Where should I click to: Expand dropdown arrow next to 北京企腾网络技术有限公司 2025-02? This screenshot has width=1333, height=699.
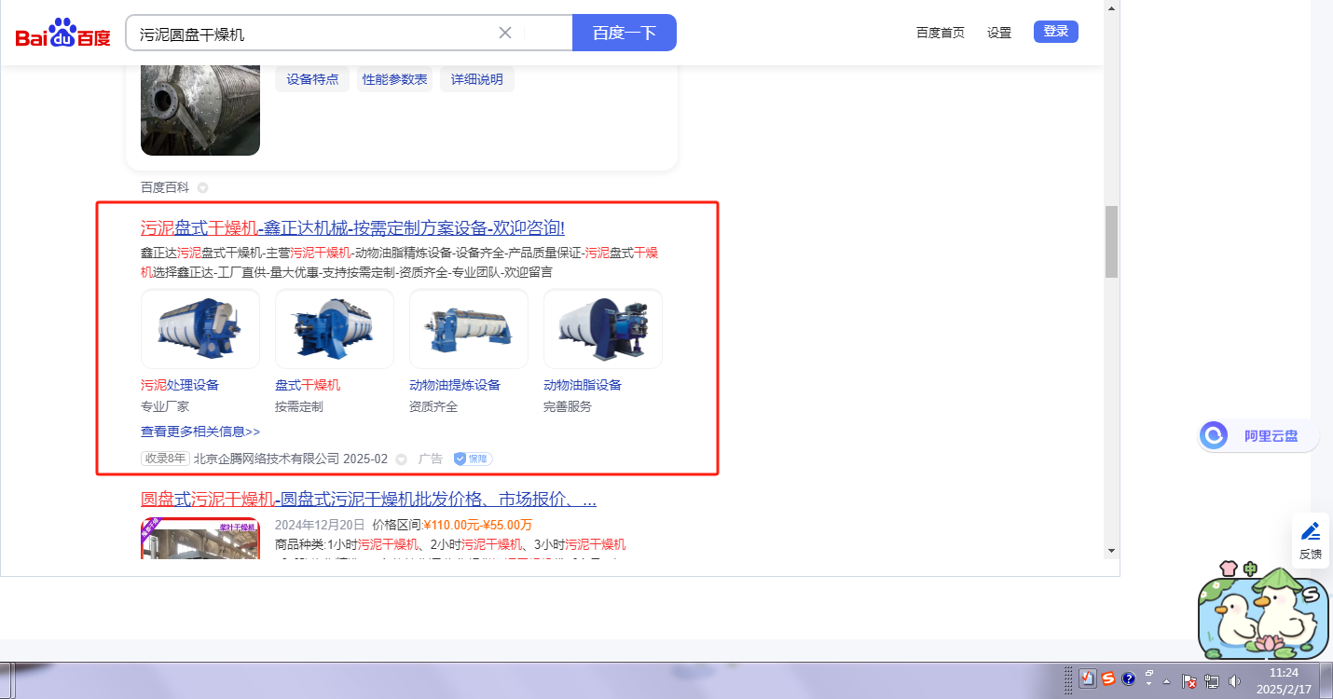tap(402, 459)
